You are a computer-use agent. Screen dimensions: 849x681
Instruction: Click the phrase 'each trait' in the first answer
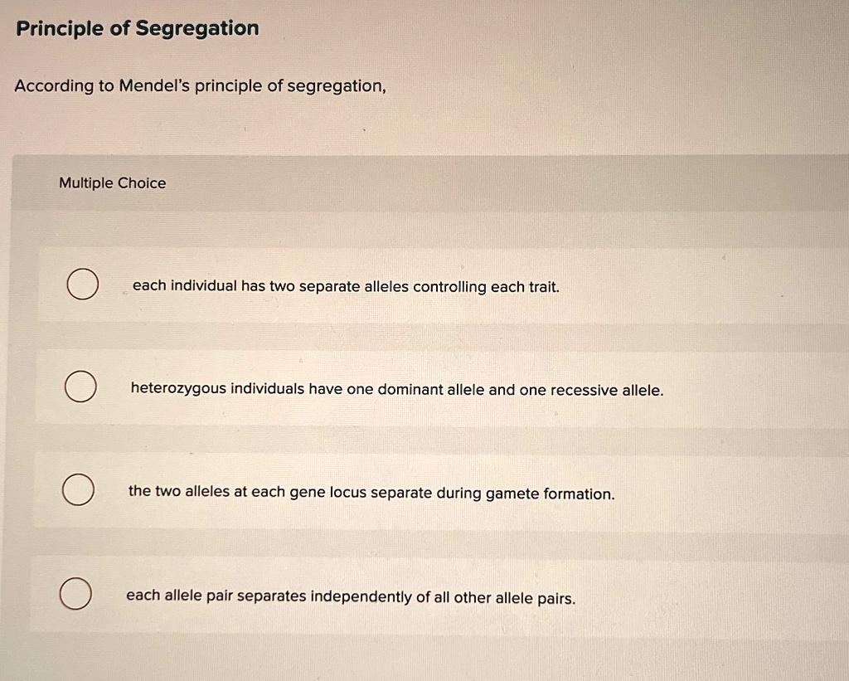pos(527,286)
